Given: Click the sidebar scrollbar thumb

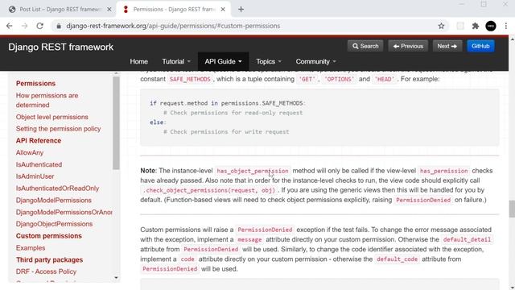Looking at the screenshot, I should [x=116, y=123].
